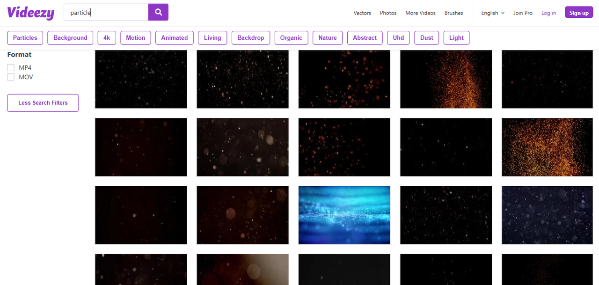Select the Motion tag
Viewport: 599px width, 285px height.
coord(136,38)
